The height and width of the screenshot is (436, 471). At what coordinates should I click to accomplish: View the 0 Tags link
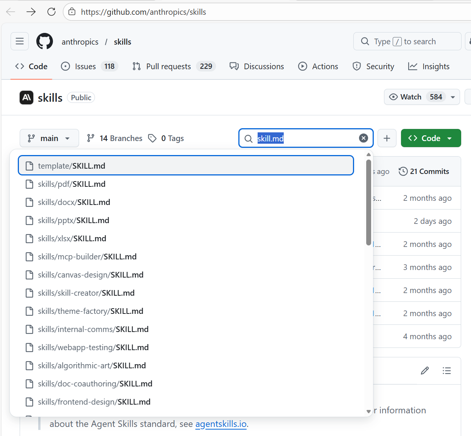click(166, 138)
